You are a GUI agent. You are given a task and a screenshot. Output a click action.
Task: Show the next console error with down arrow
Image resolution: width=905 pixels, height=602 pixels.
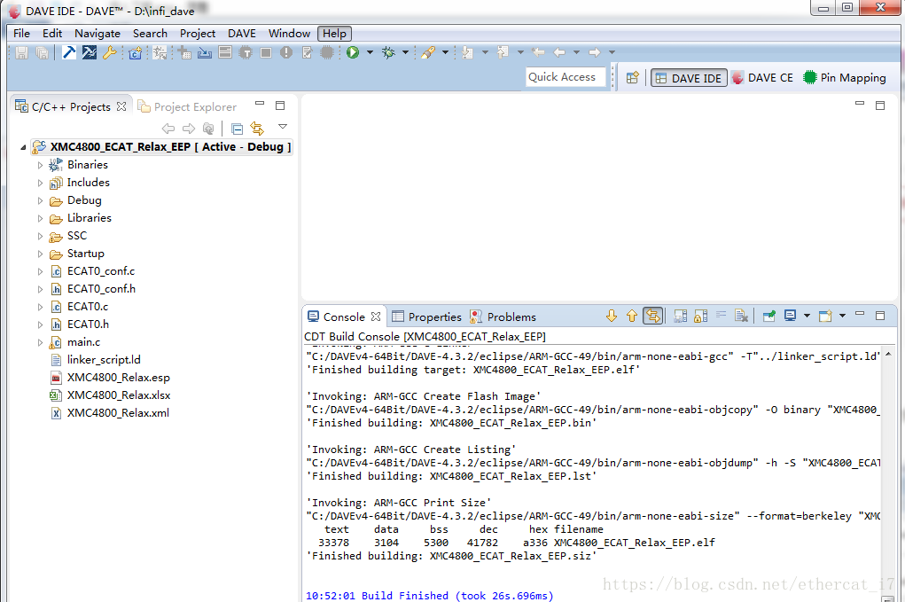tap(612, 316)
